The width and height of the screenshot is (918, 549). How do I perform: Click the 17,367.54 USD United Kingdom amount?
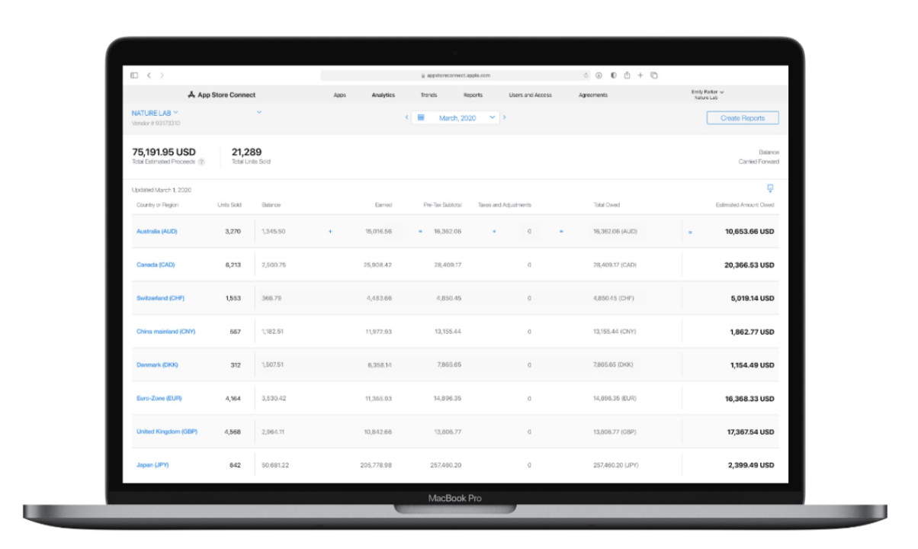point(749,432)
